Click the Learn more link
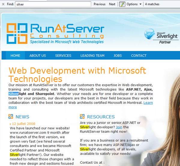 coord(148,103)
